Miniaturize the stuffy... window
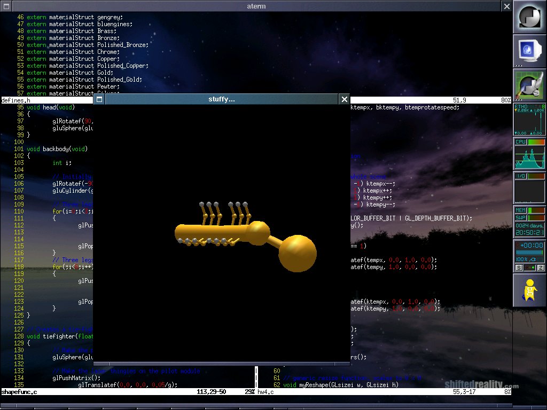This screenshot has width=547, height=410. [99, 99]
